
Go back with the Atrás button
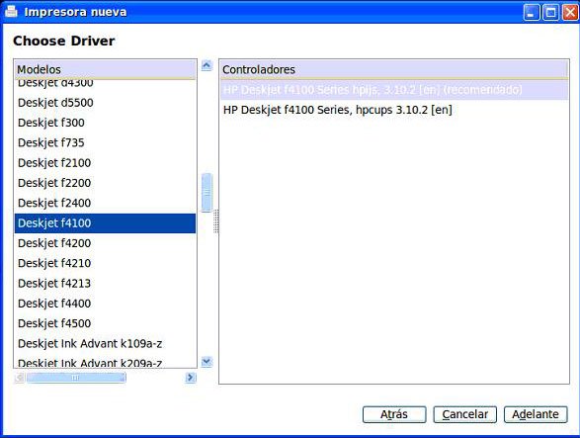pos(394,414)
